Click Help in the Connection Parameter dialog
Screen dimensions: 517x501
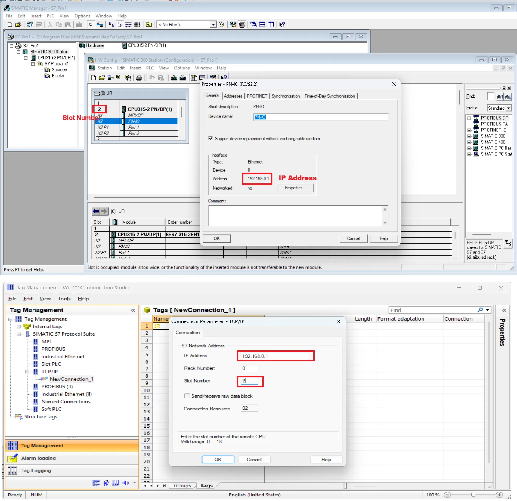click(x=326, y=460)
